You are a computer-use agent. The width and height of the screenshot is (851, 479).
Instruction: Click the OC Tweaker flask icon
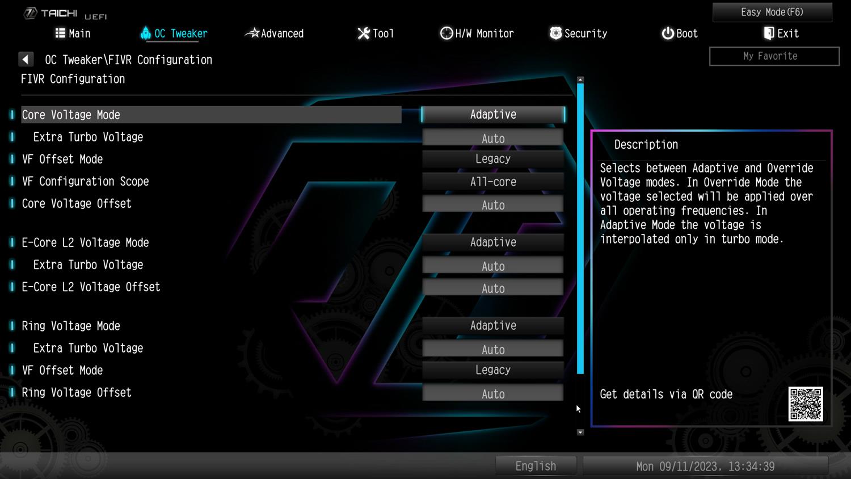pos(146,33)
